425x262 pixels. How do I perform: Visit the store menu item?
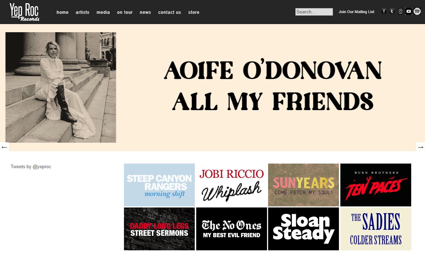[x=194, y=12]
